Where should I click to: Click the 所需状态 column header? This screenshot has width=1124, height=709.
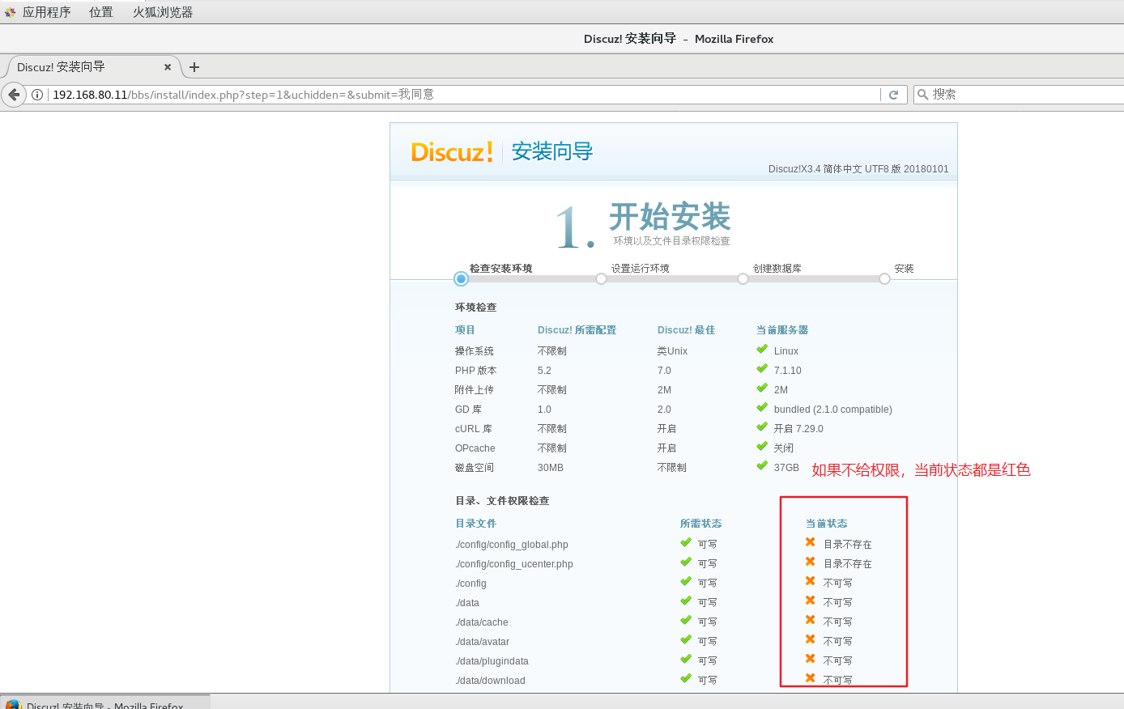click(701, 524)
